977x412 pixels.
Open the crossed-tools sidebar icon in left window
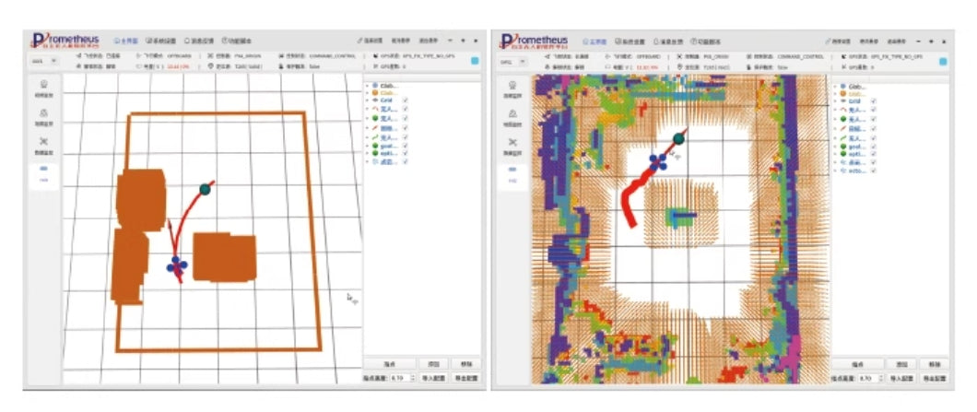(44, 142)
